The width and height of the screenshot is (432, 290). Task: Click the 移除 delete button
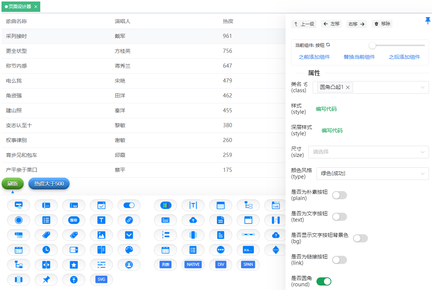tap(382, 24)
